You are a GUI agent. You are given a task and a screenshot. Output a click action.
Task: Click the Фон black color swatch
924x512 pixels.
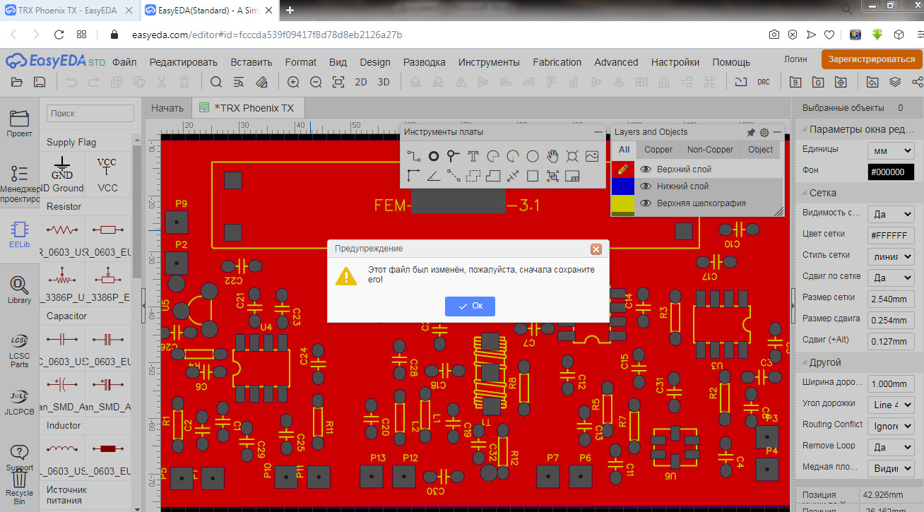click(x=890, y=172)
